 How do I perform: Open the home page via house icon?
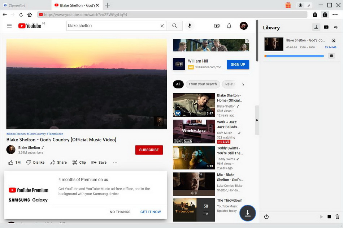(30, 15)
